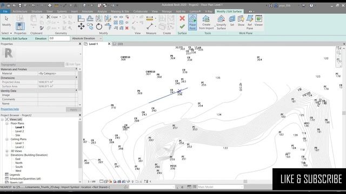Screen dimensions: 346x194
Task: Close the Properties palette
Action: point(80,44)
